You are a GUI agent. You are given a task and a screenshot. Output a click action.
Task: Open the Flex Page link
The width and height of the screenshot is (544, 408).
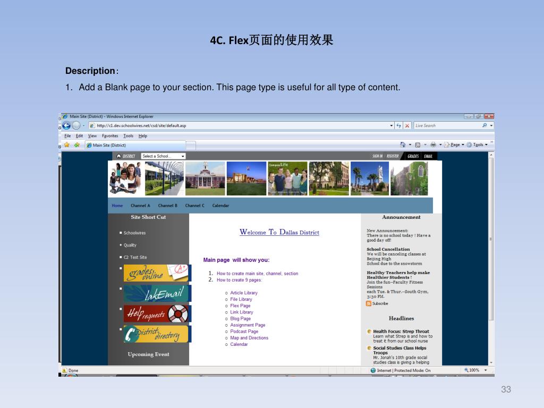coord(240,305)
